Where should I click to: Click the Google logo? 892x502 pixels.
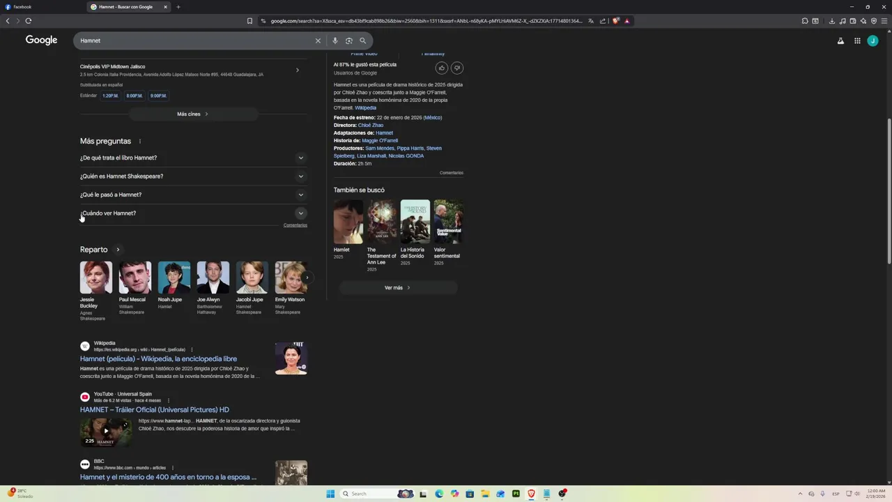click(x=41, y=40)
